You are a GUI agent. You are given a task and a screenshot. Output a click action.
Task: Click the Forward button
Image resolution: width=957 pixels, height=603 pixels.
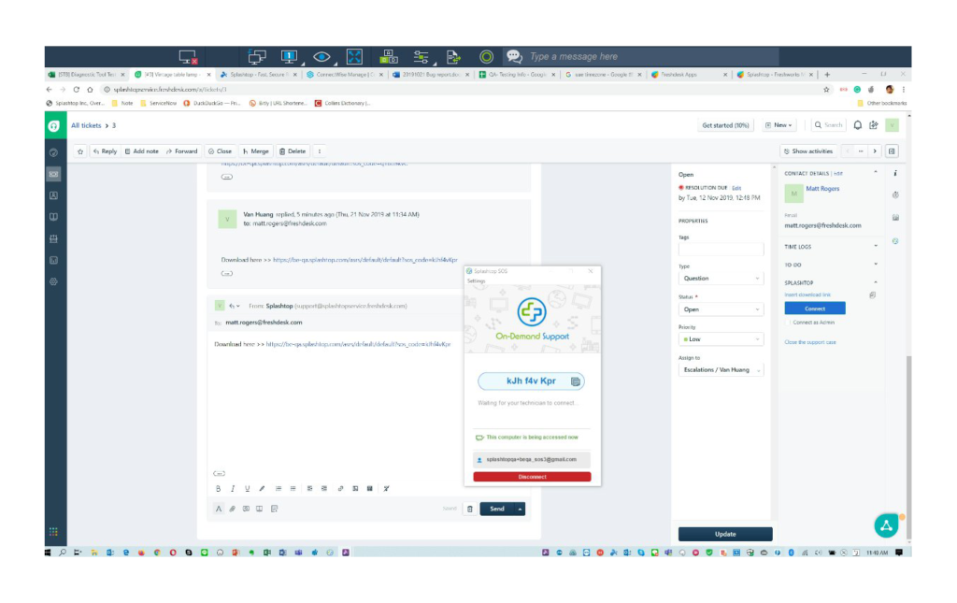coord(182,151)
